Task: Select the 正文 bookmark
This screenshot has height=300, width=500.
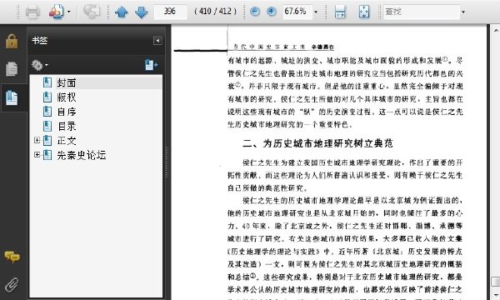Action: (x=67, y=141)
